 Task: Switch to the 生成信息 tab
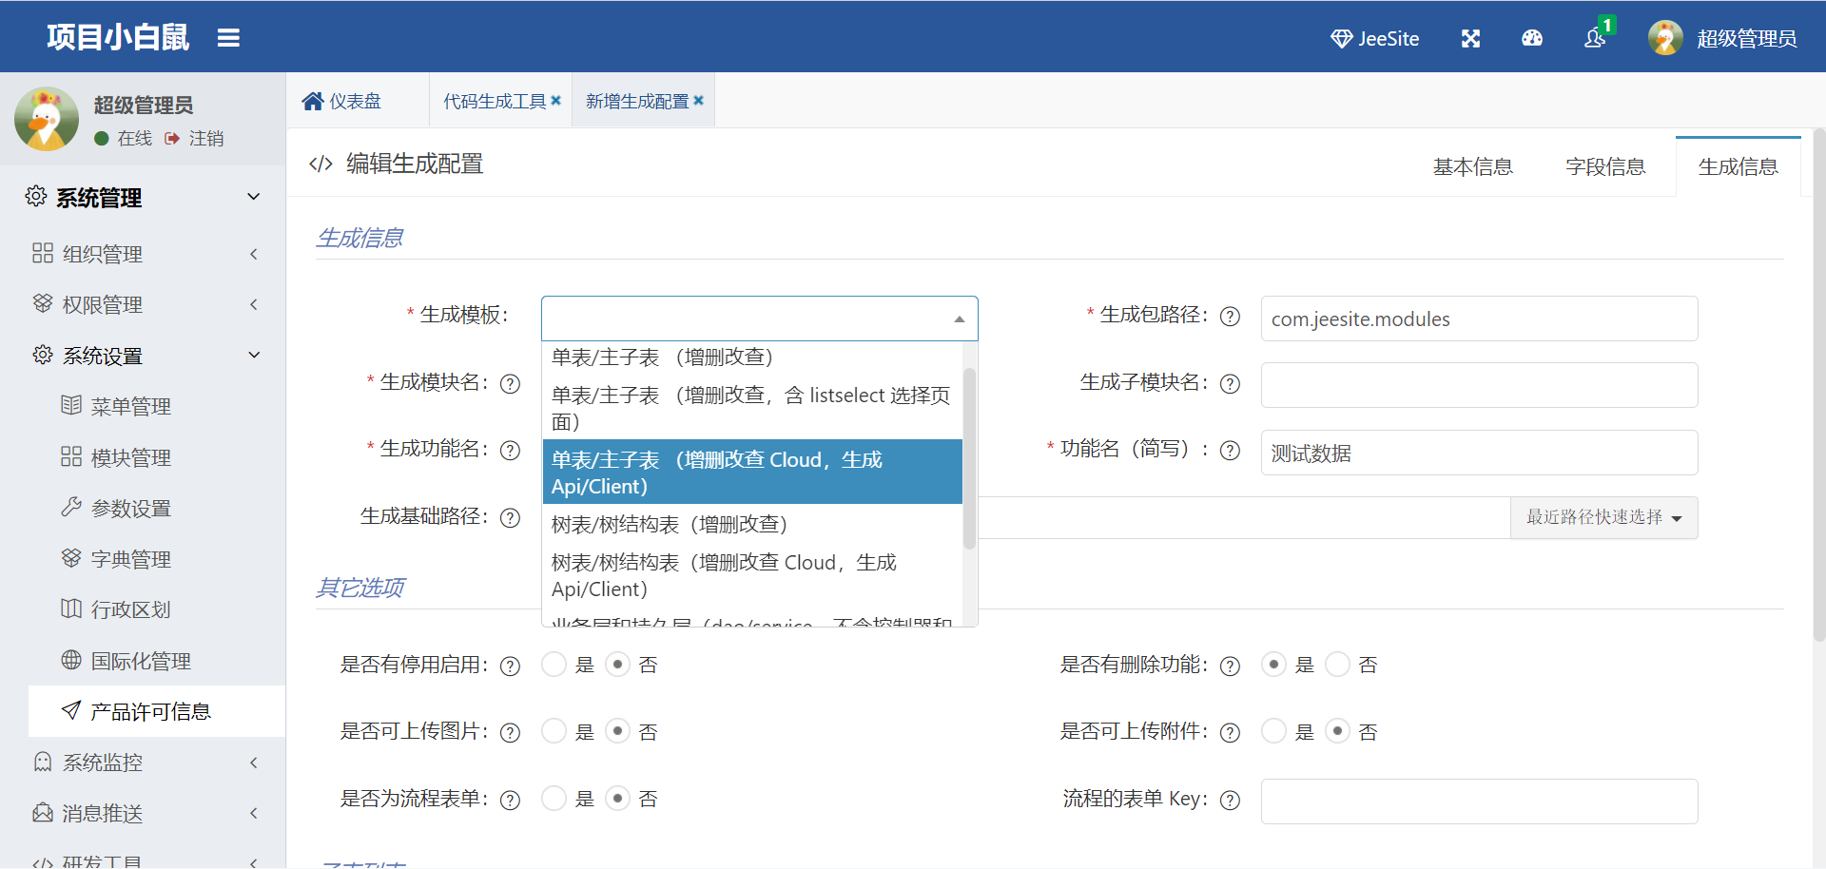point(1738,166)
